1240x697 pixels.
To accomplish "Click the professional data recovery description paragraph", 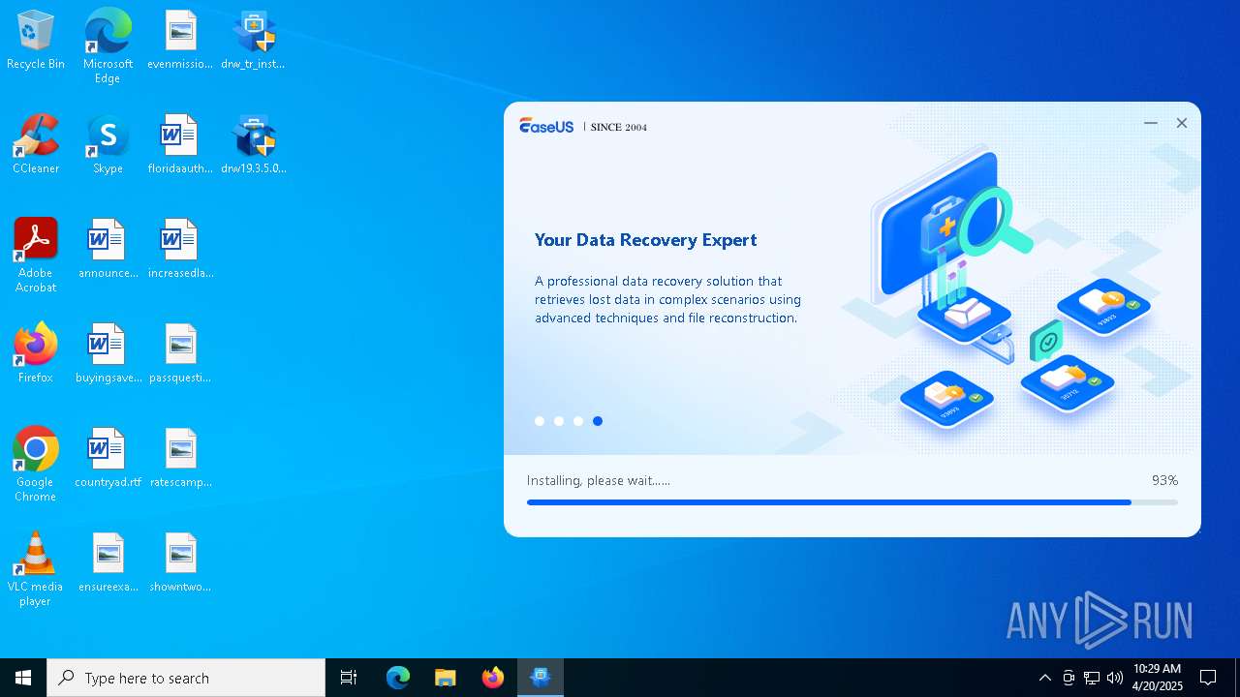I will [668, 299].
